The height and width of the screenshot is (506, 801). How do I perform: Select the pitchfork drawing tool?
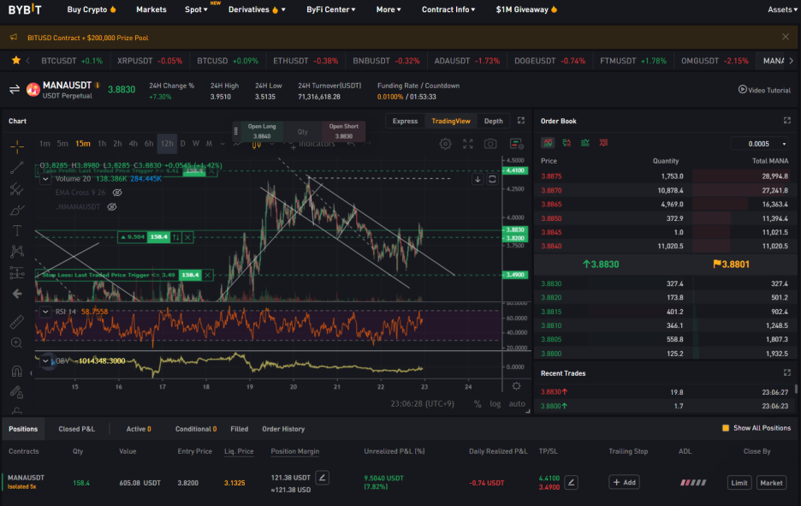[17, 189]
